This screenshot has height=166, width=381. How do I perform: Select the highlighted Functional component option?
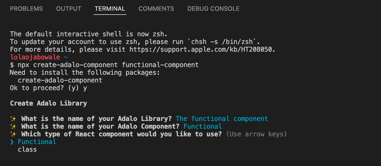point(37,142)
